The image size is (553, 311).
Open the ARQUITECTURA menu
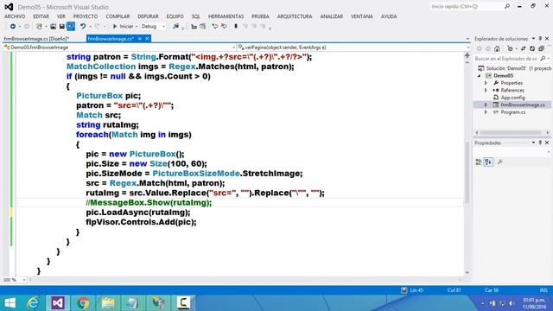295,16
